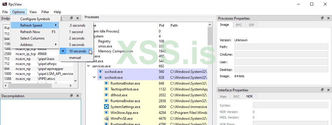Click the WmiPrvSE.exe process icon
The width and height of the screenshot is (332, 125).
point(106,119)
